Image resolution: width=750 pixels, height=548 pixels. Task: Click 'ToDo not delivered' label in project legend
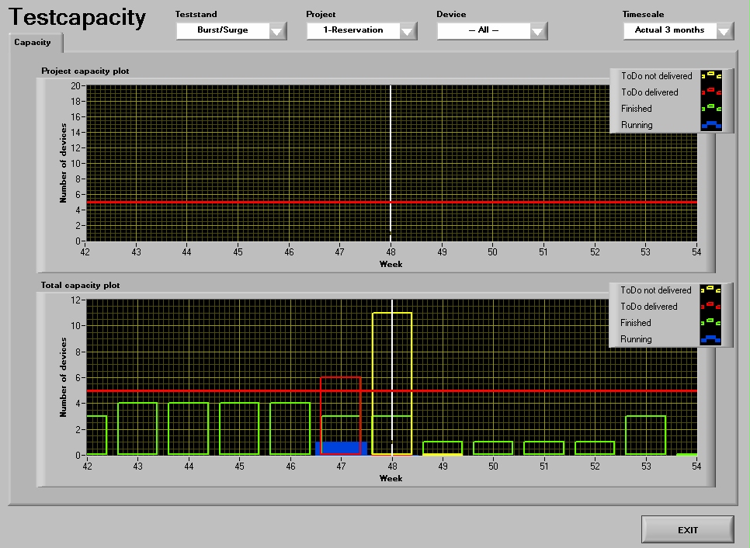tap(656, 76)
